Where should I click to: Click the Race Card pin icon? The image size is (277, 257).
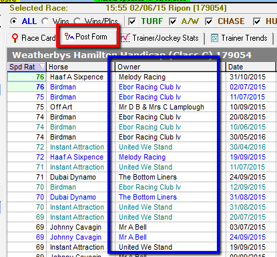coord(15,38)
